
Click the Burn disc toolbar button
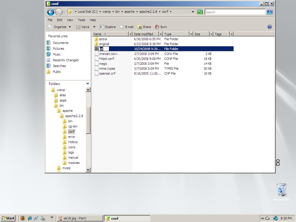coord(161,27)
